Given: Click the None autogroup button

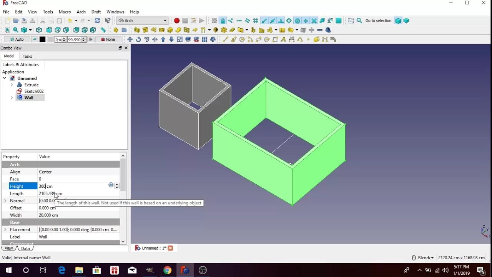Looking at the screenshot, I should click(108, 39).
